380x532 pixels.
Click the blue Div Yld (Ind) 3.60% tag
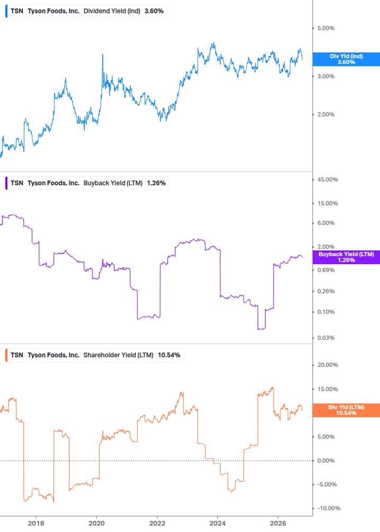[x=346, y=59]
